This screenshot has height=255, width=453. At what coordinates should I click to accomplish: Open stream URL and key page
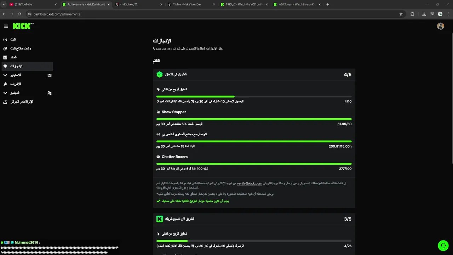(20, 49)
